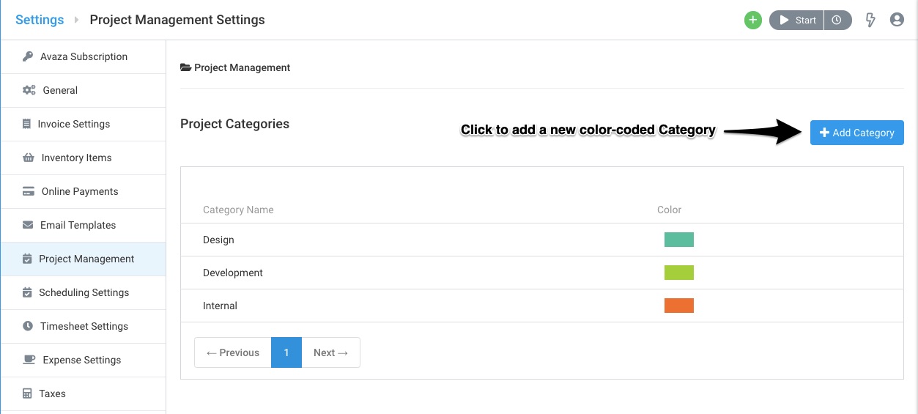The image size is (918, 414).
Task: Click the green plus quick-add icon
Action: point(753,21)
